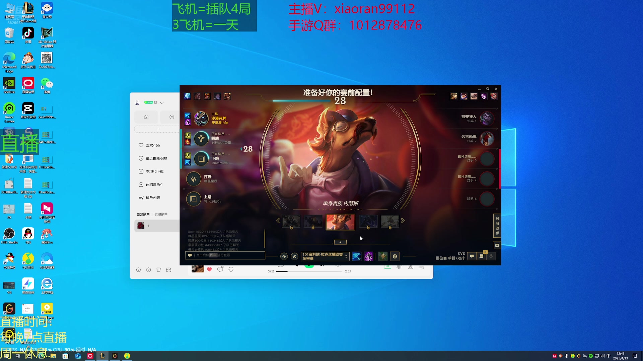Open 已购音乐·1 purchased music
Screen dimensions: 643x361
151,185
